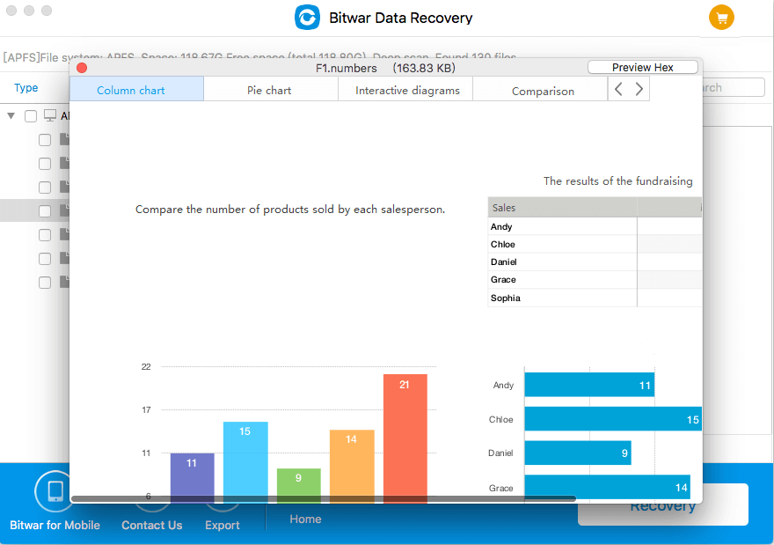Image resolution: width=774 pixels, height=545 pixels.
Task: Click the preview's horizontal scrollbar
Action: [x=324, y=499]
